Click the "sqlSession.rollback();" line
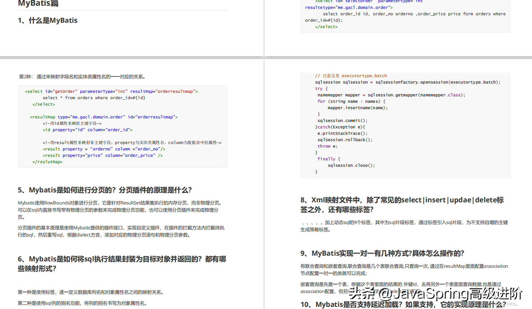The width and height of the screenshot is (532, 309). [345, 140]
